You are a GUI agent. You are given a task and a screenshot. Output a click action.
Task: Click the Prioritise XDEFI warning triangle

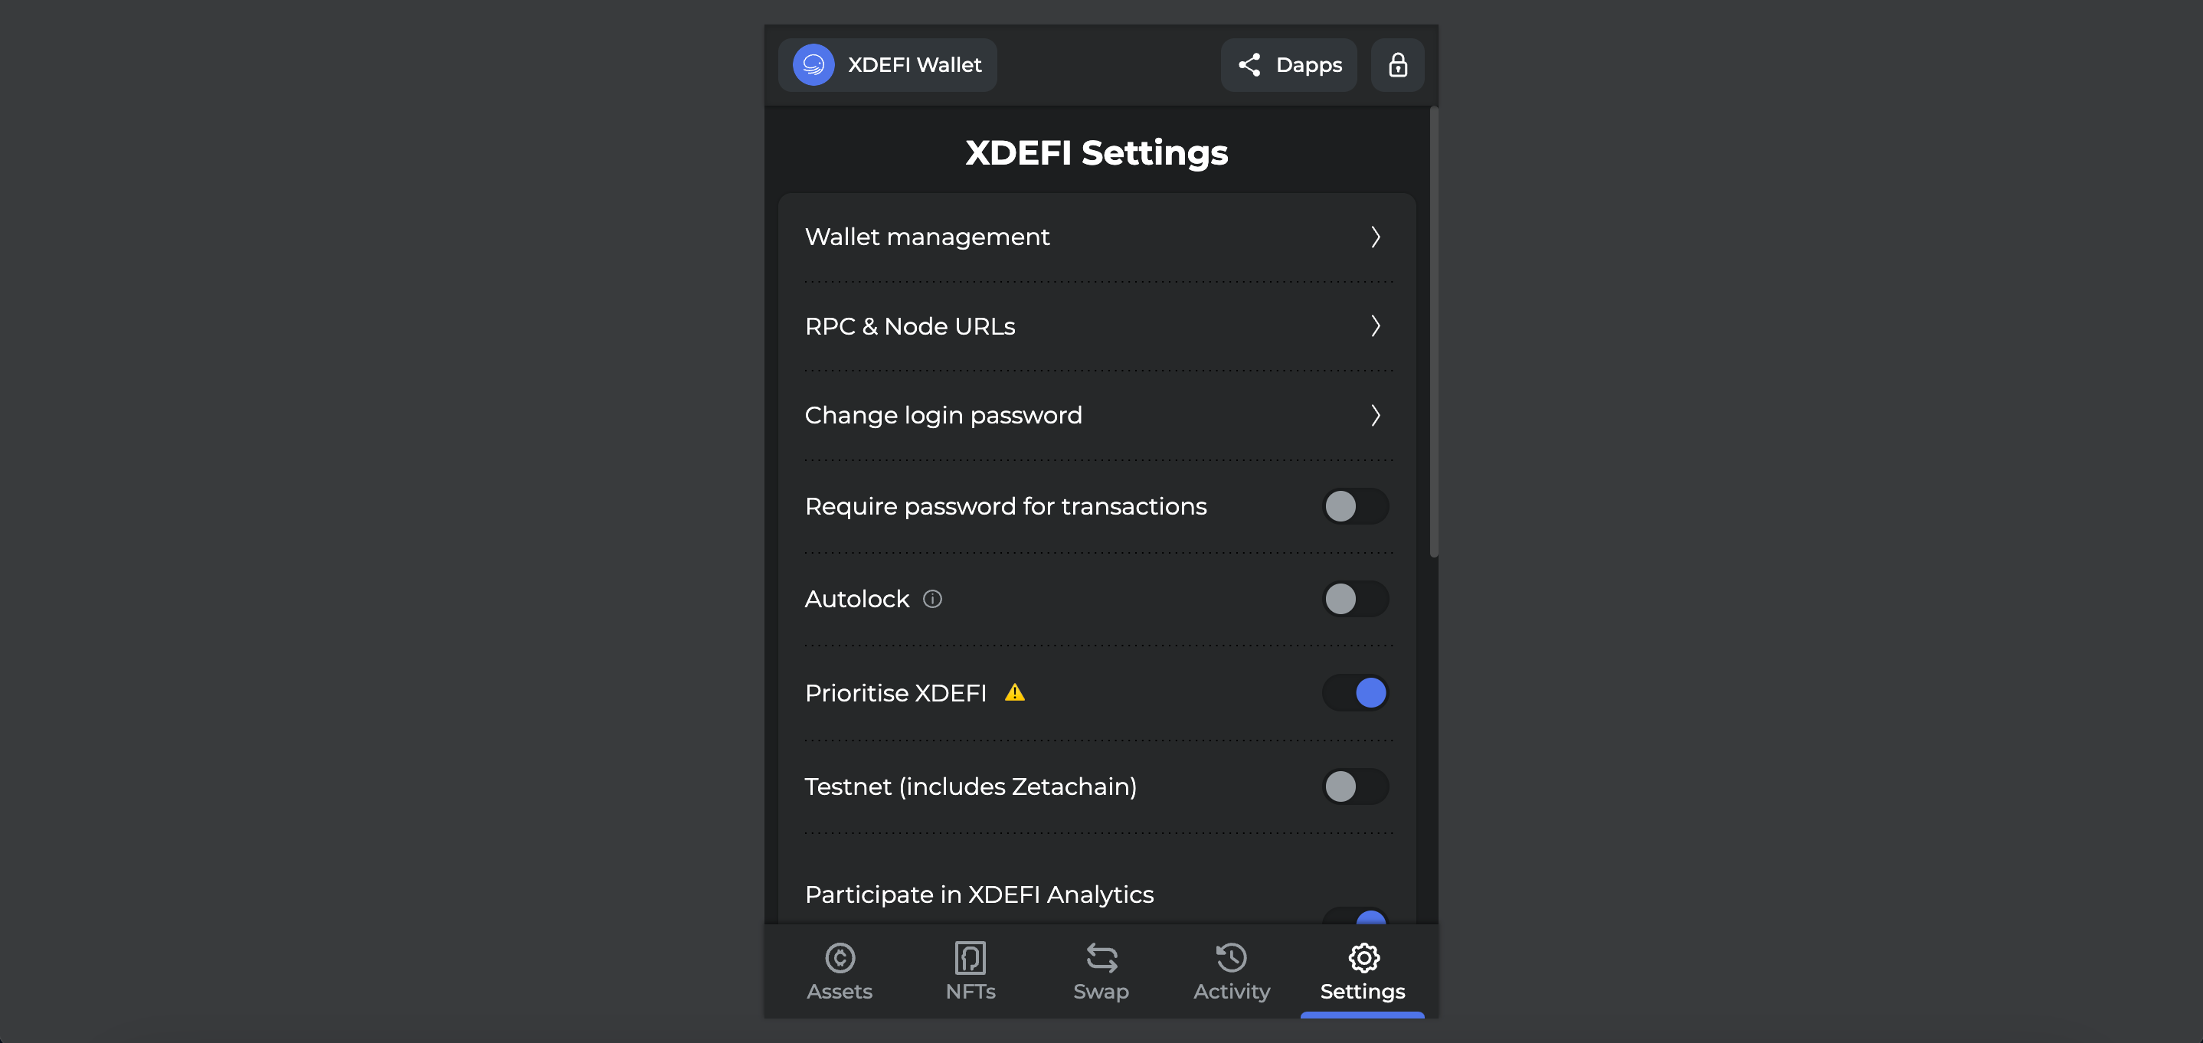[x=1014, y=692]
